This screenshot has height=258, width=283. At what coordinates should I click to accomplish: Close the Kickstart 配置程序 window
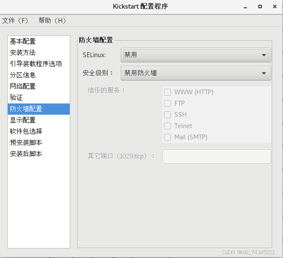click(275, 6)
